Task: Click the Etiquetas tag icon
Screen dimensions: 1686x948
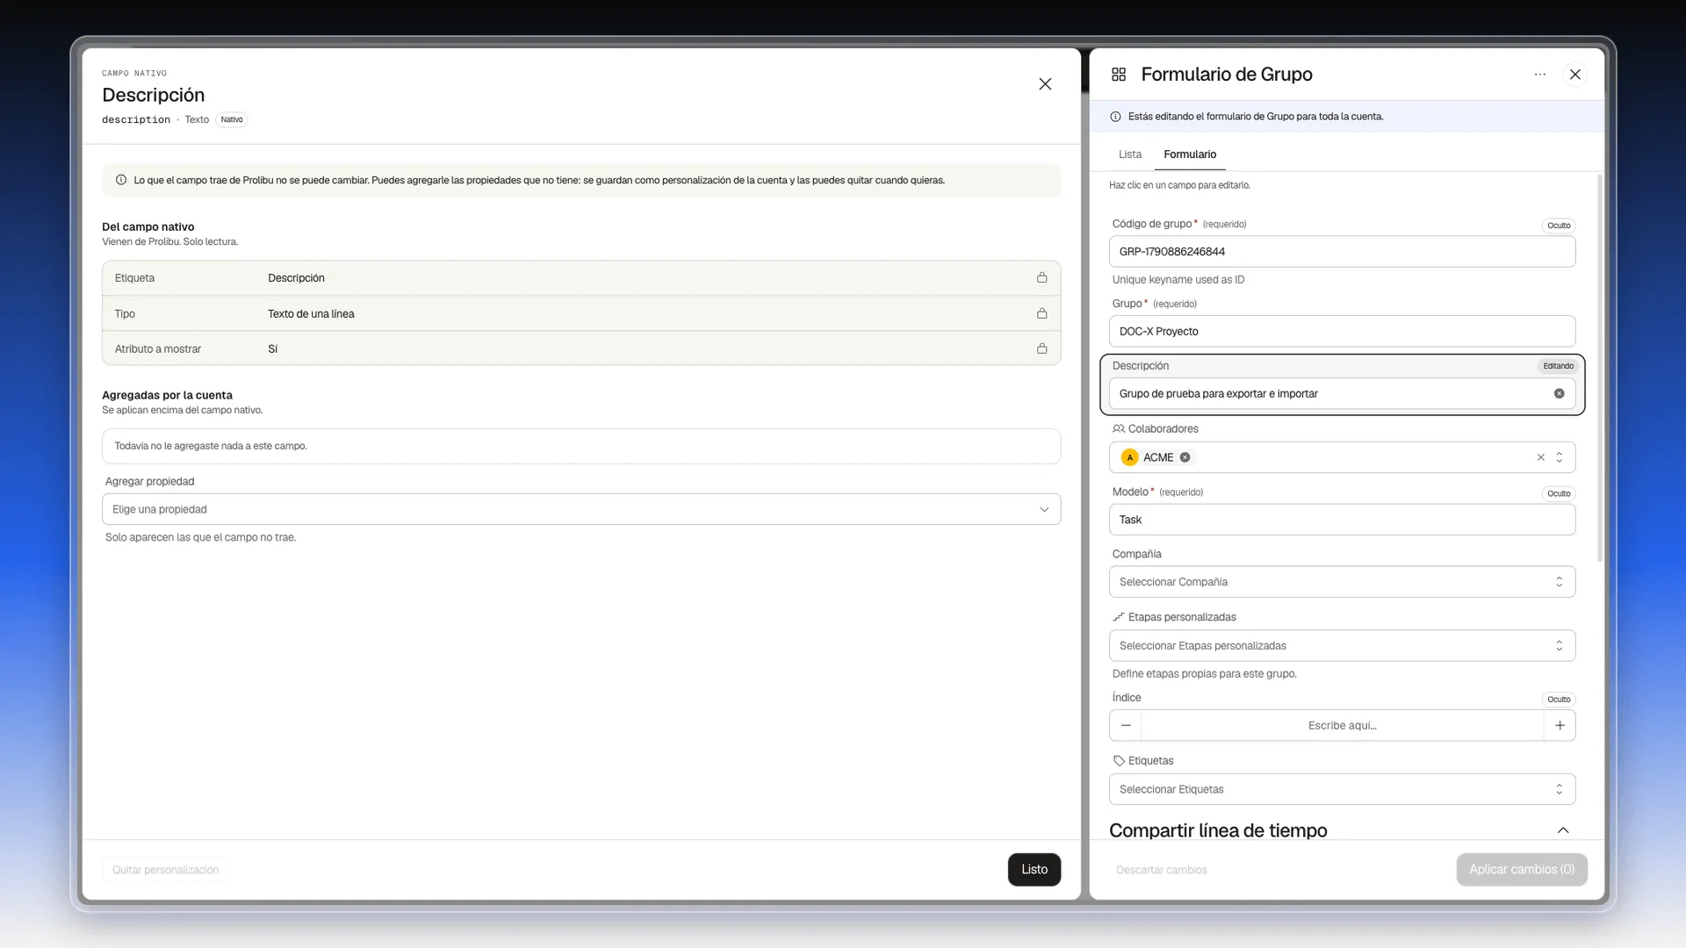Action: [1119, 761]
